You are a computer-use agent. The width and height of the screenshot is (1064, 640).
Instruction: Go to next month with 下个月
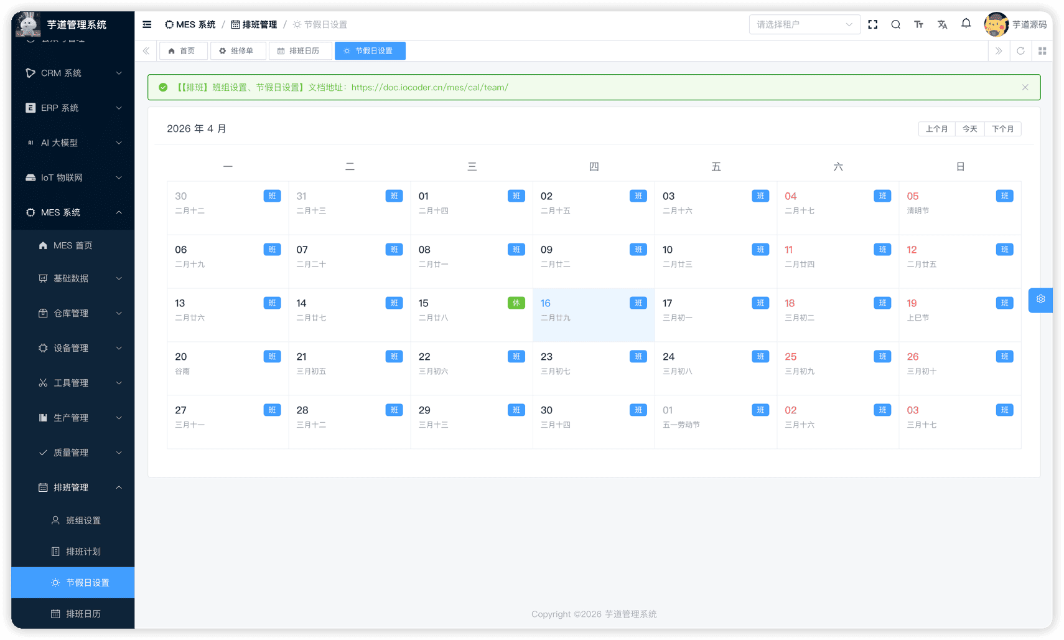(x=1002, y=129)
